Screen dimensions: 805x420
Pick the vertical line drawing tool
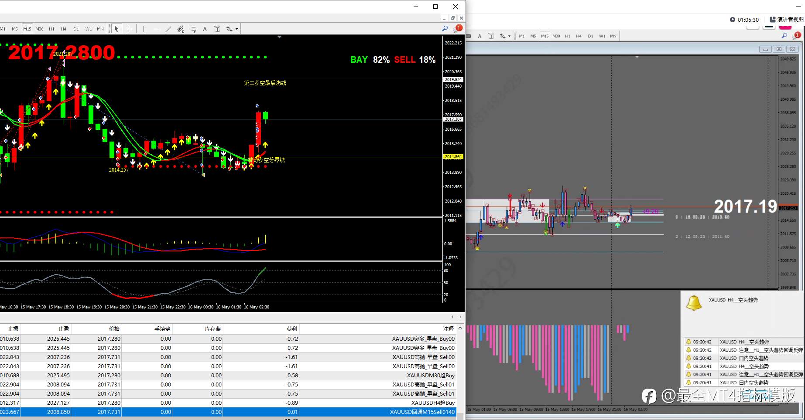click(x=144, y=29)
